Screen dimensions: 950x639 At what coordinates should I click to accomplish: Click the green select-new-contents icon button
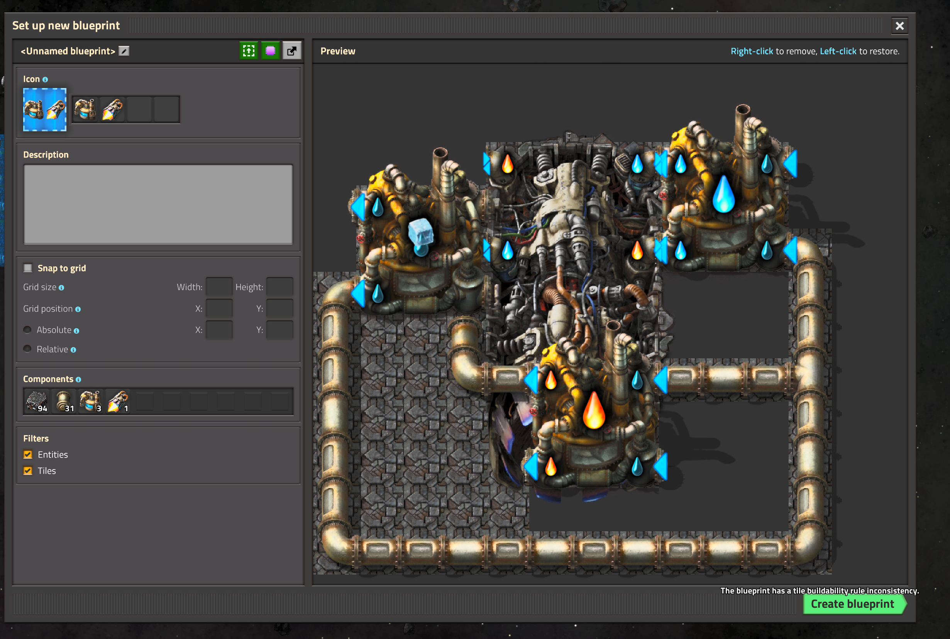[249, 51]
